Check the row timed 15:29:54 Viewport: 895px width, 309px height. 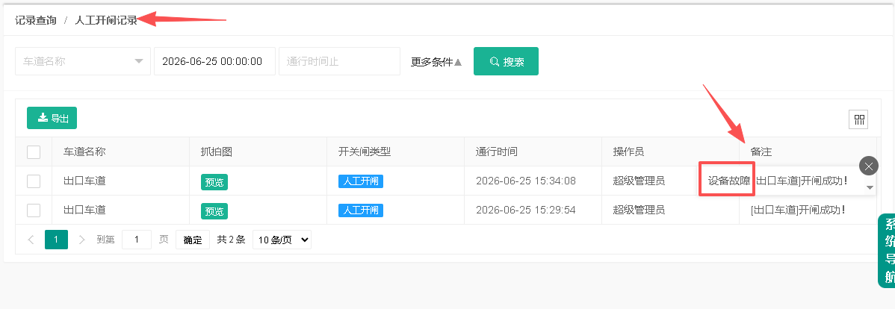(x=34, y=210)
